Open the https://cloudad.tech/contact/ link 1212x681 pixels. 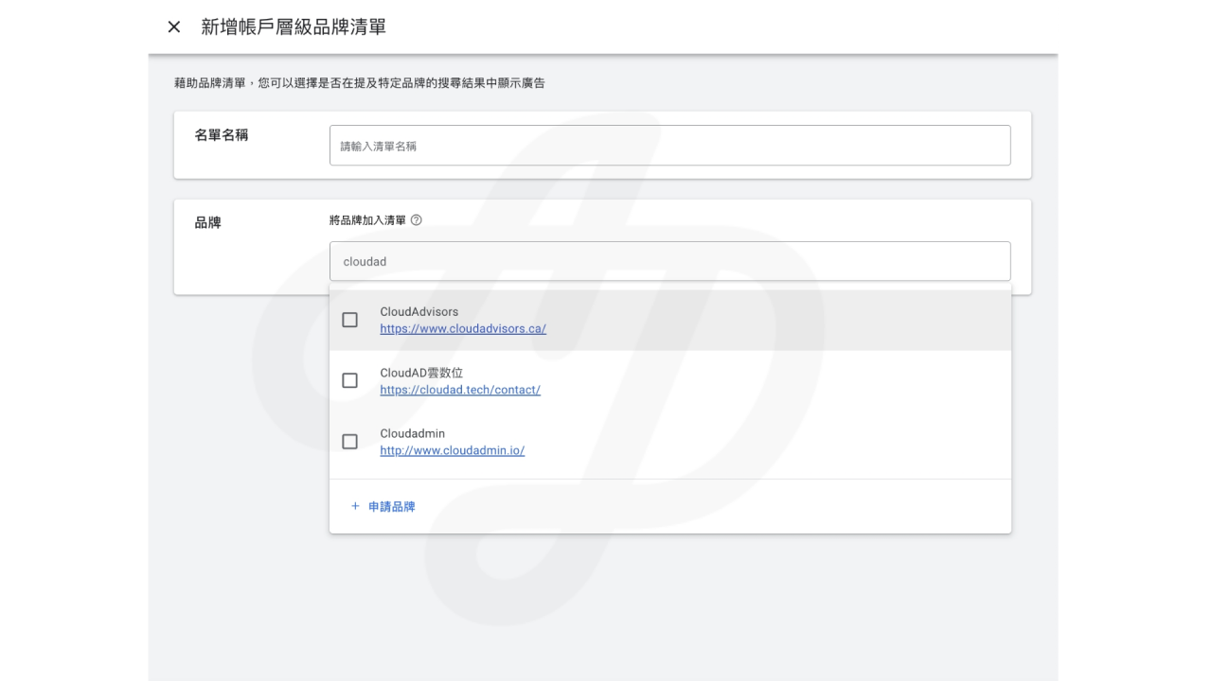click(460, 390)
